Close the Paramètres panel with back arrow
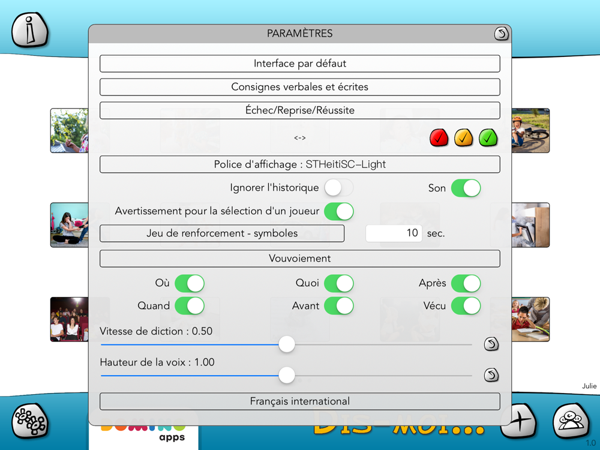The height and width of the screenshot is (450, 600). pyautogui.click(x=501, y=34)
